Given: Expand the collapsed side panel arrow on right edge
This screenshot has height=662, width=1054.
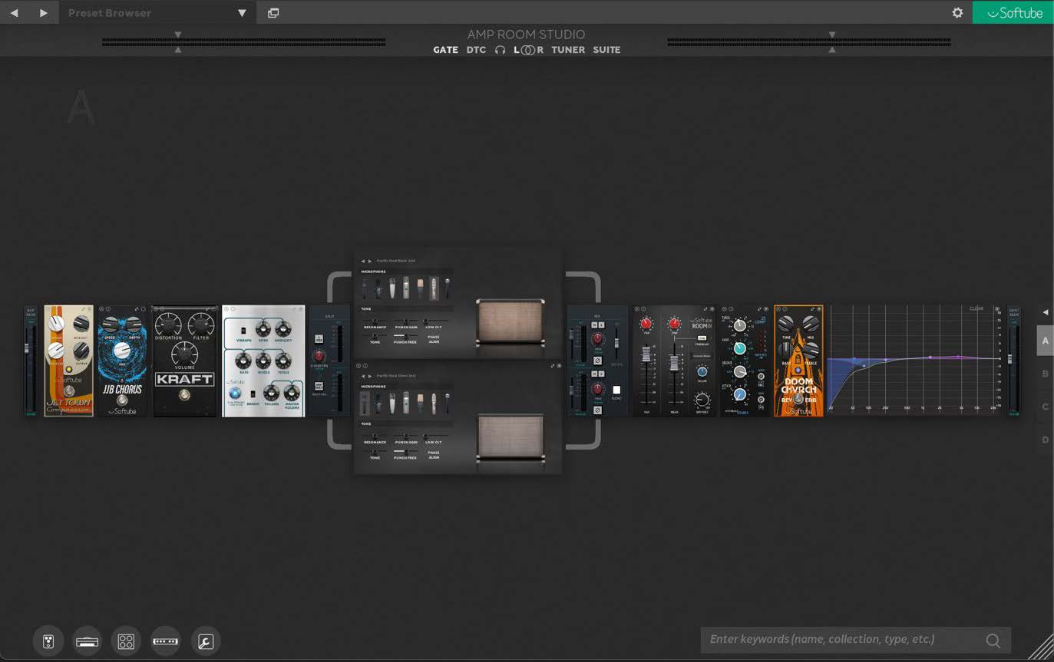Looking at the screenshot, I should [x=1045, y=311].
